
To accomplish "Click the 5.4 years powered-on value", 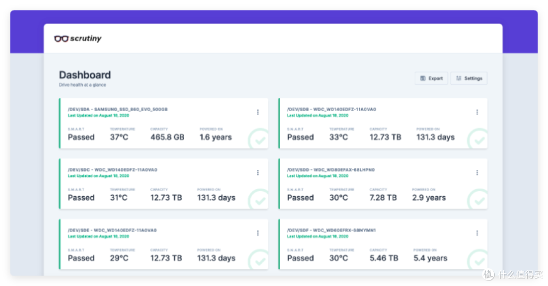I will [x=430, y=258].
